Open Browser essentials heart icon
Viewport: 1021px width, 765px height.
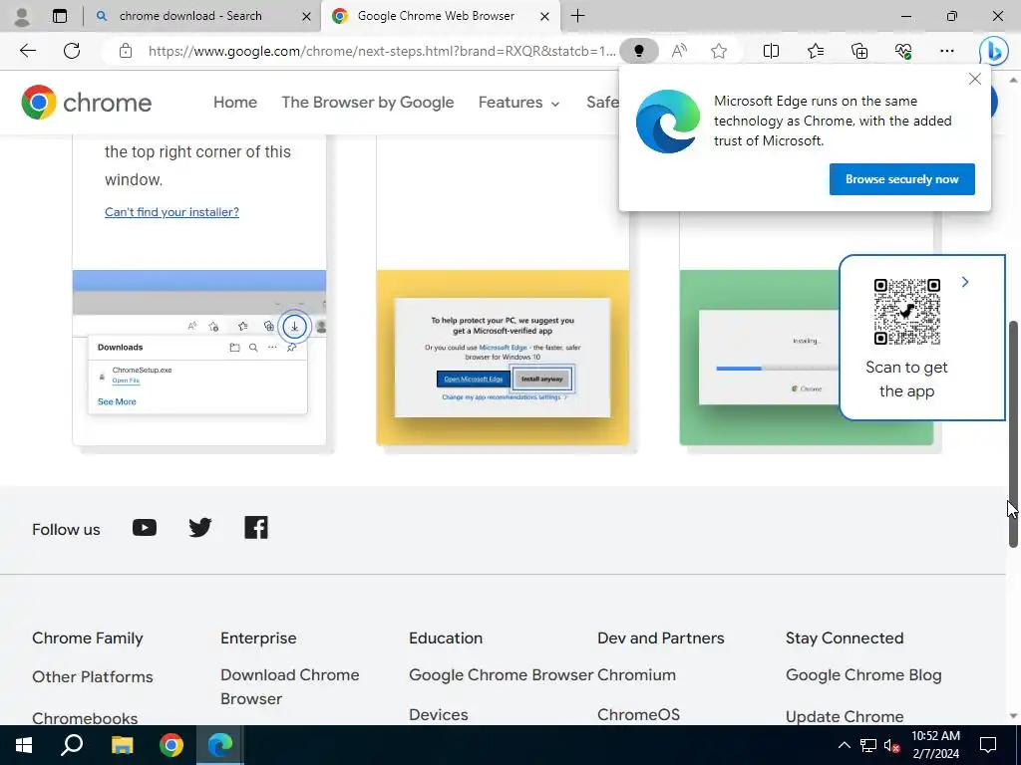coord(903,51)
